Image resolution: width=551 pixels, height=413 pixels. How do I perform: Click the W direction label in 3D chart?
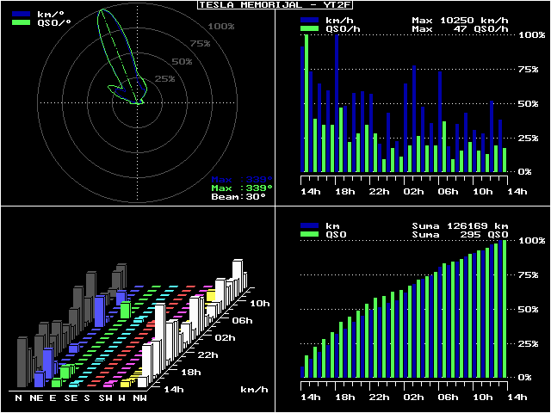click(x=121, y=398)
